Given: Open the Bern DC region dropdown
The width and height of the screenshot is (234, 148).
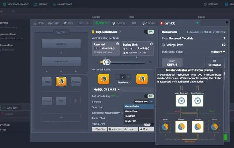Looking at the screenshot, I should pos(197,23).
